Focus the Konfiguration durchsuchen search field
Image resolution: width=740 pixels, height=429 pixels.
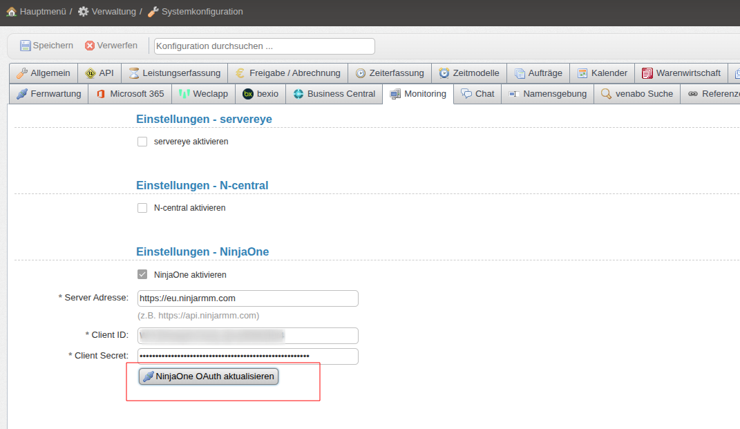(264, 46)
